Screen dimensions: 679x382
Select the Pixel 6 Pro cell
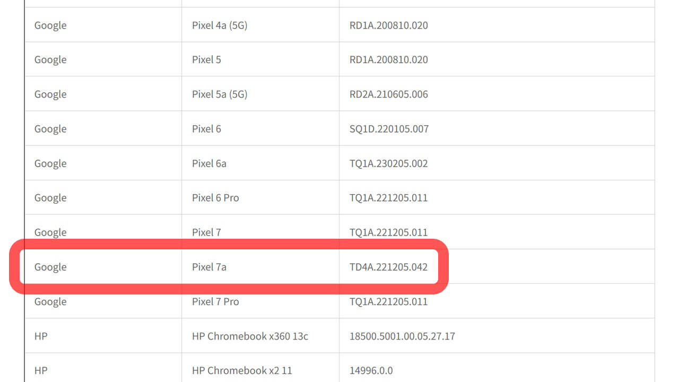tap(215, 198)
